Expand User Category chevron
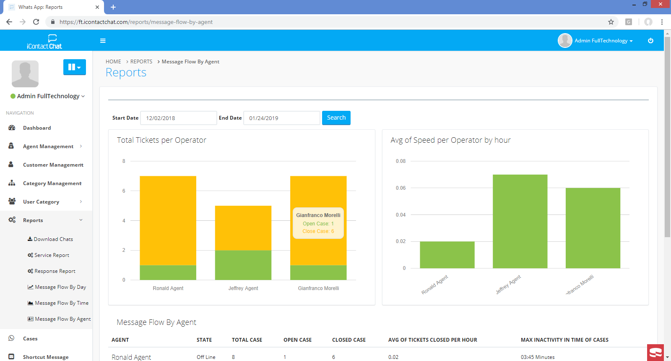671x361 pixels. pos(81,201)
